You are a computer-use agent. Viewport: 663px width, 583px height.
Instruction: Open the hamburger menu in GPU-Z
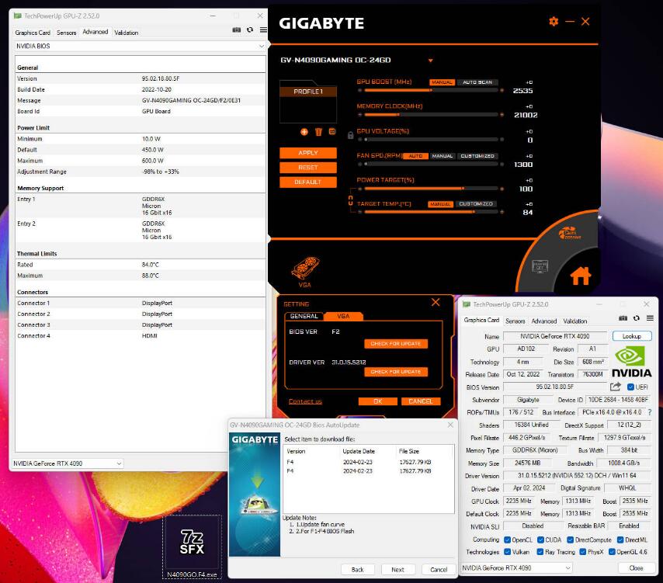tap(262, 29)
